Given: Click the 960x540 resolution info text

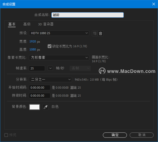Looking at the screenshot, I should click(96, 80).
